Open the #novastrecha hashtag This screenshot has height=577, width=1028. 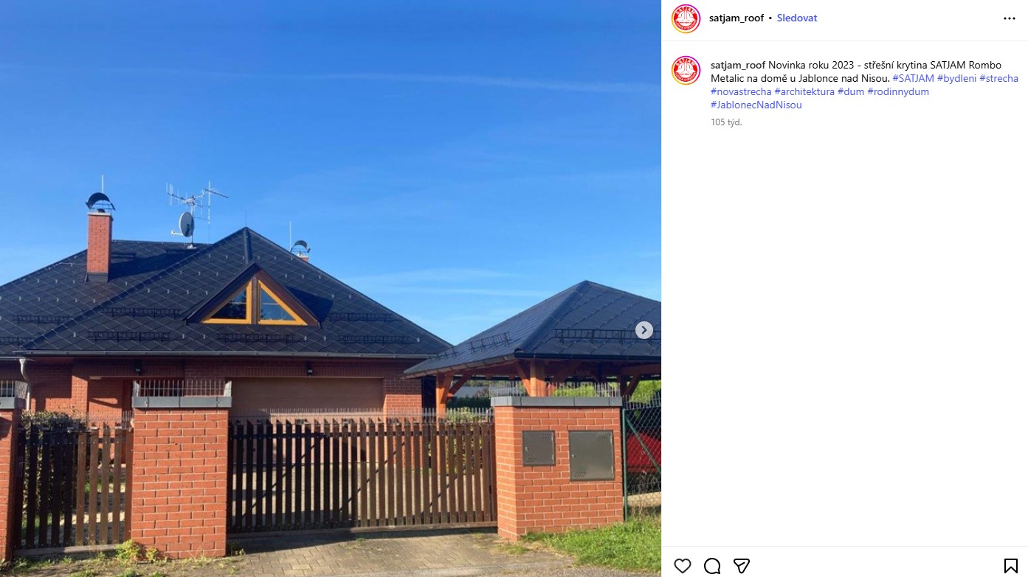[x=741, y=91]
